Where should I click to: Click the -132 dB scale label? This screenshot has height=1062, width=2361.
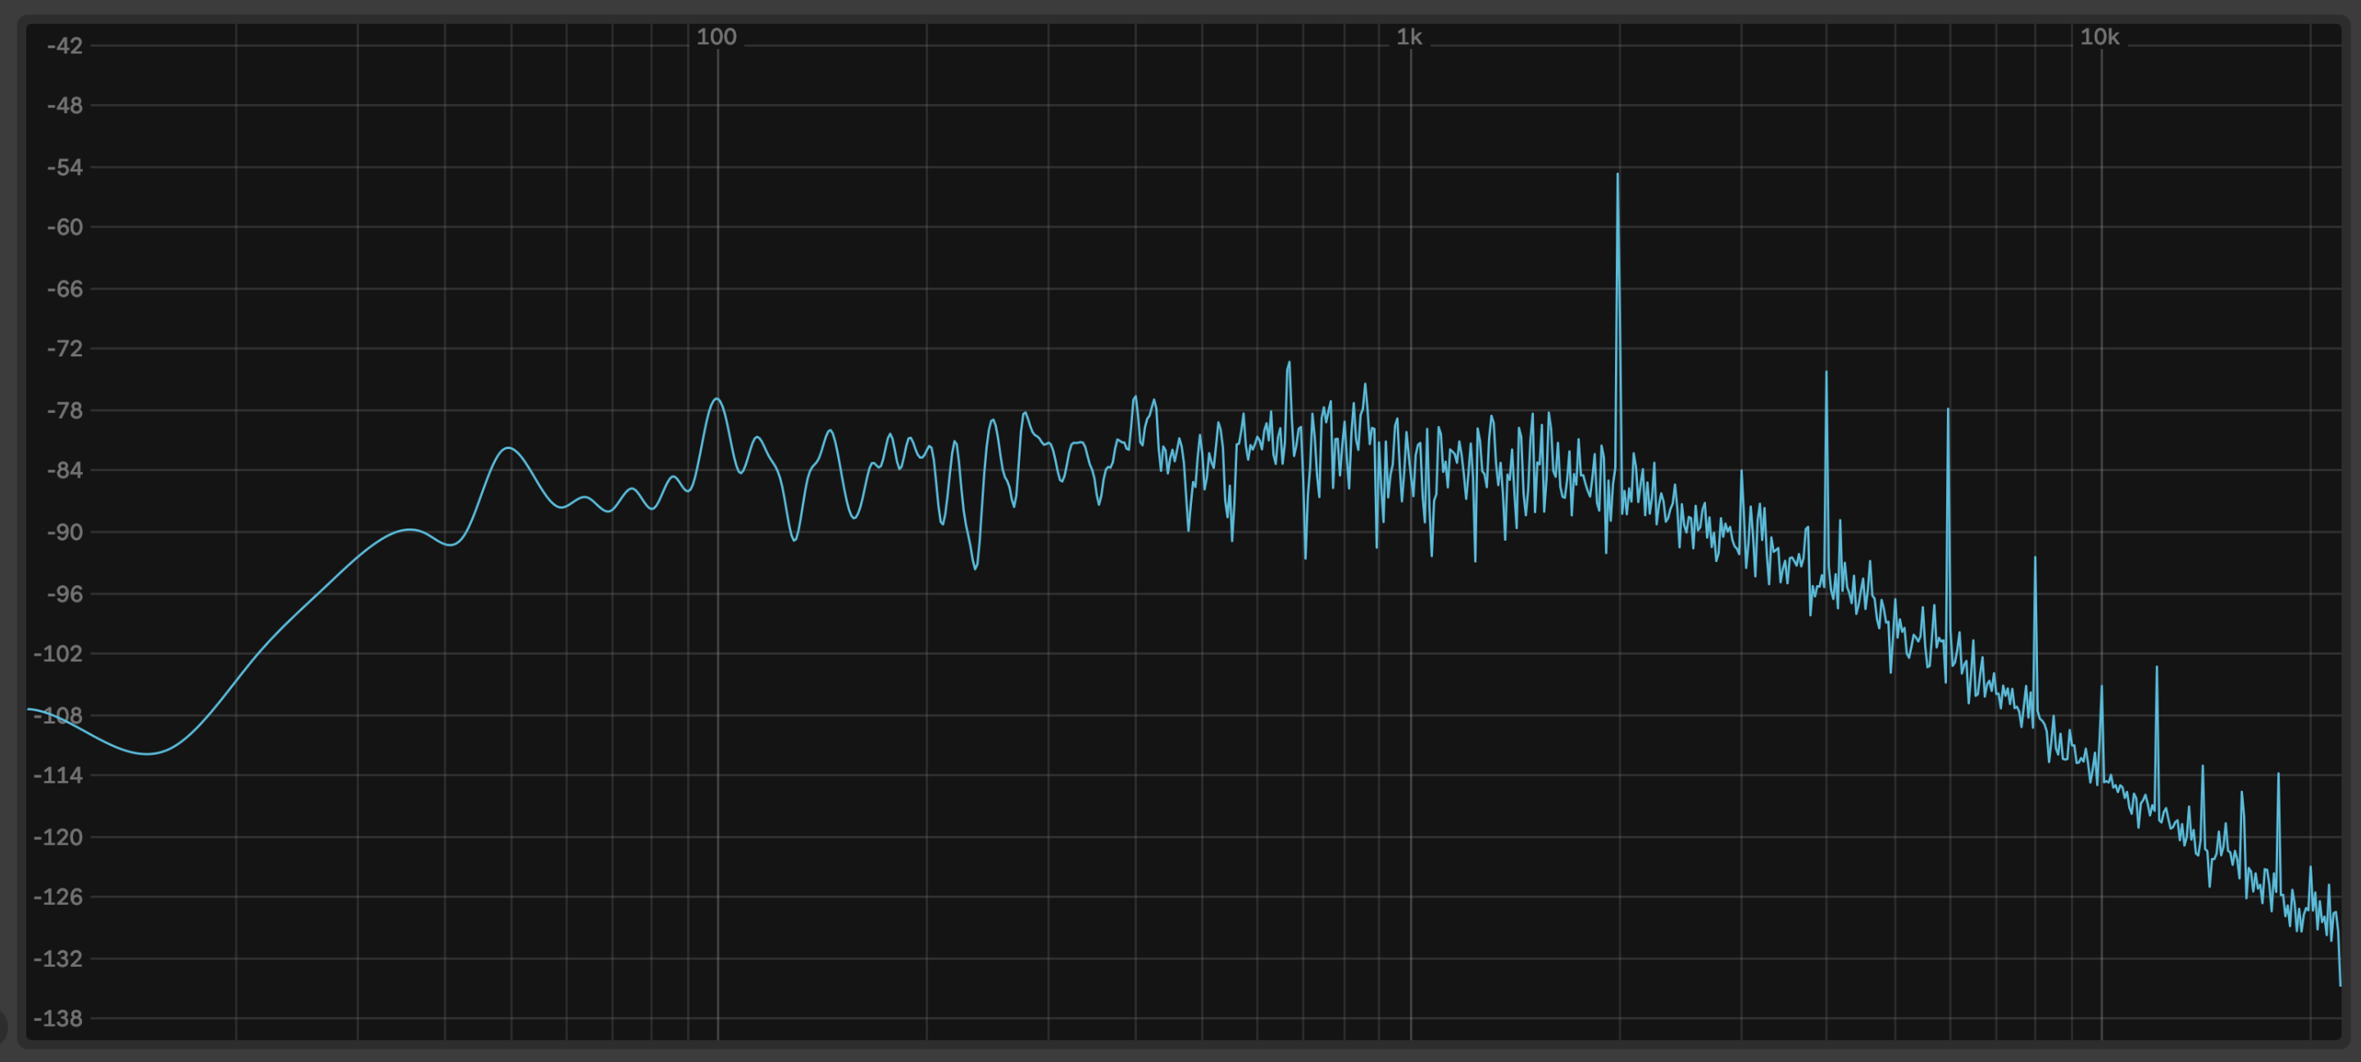57,959
